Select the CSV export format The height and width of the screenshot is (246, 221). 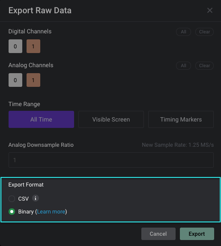[x=12, y=199]
